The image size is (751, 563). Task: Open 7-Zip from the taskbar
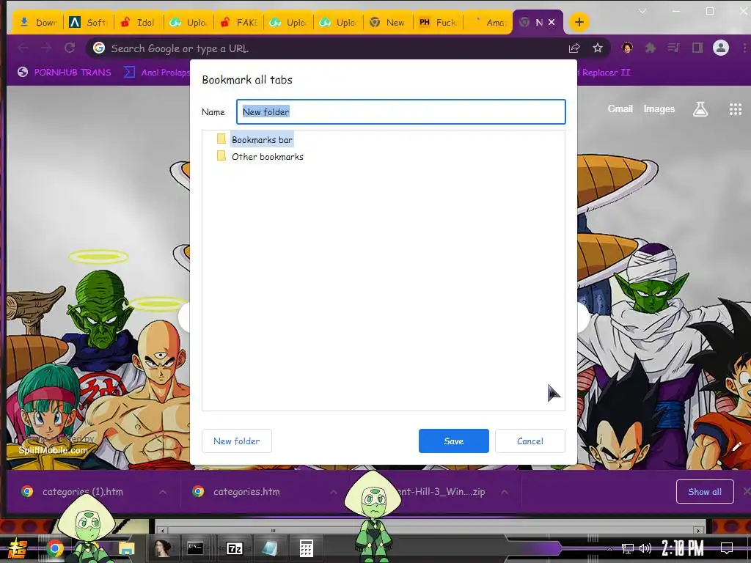pyautogui.click(x=235, y=548)
